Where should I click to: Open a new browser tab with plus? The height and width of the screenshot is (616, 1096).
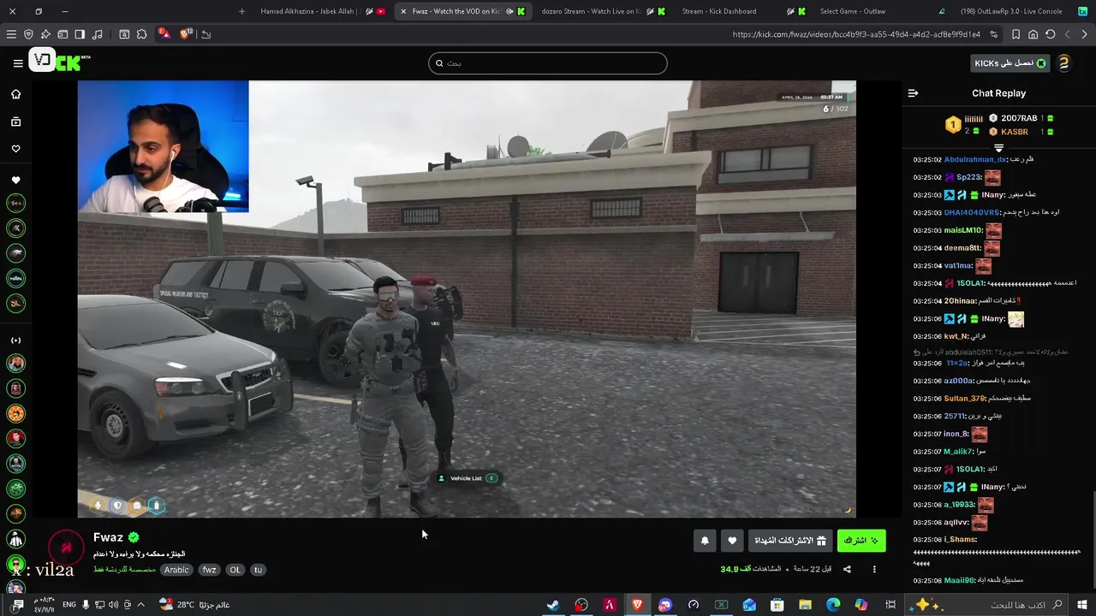[241, 11]
